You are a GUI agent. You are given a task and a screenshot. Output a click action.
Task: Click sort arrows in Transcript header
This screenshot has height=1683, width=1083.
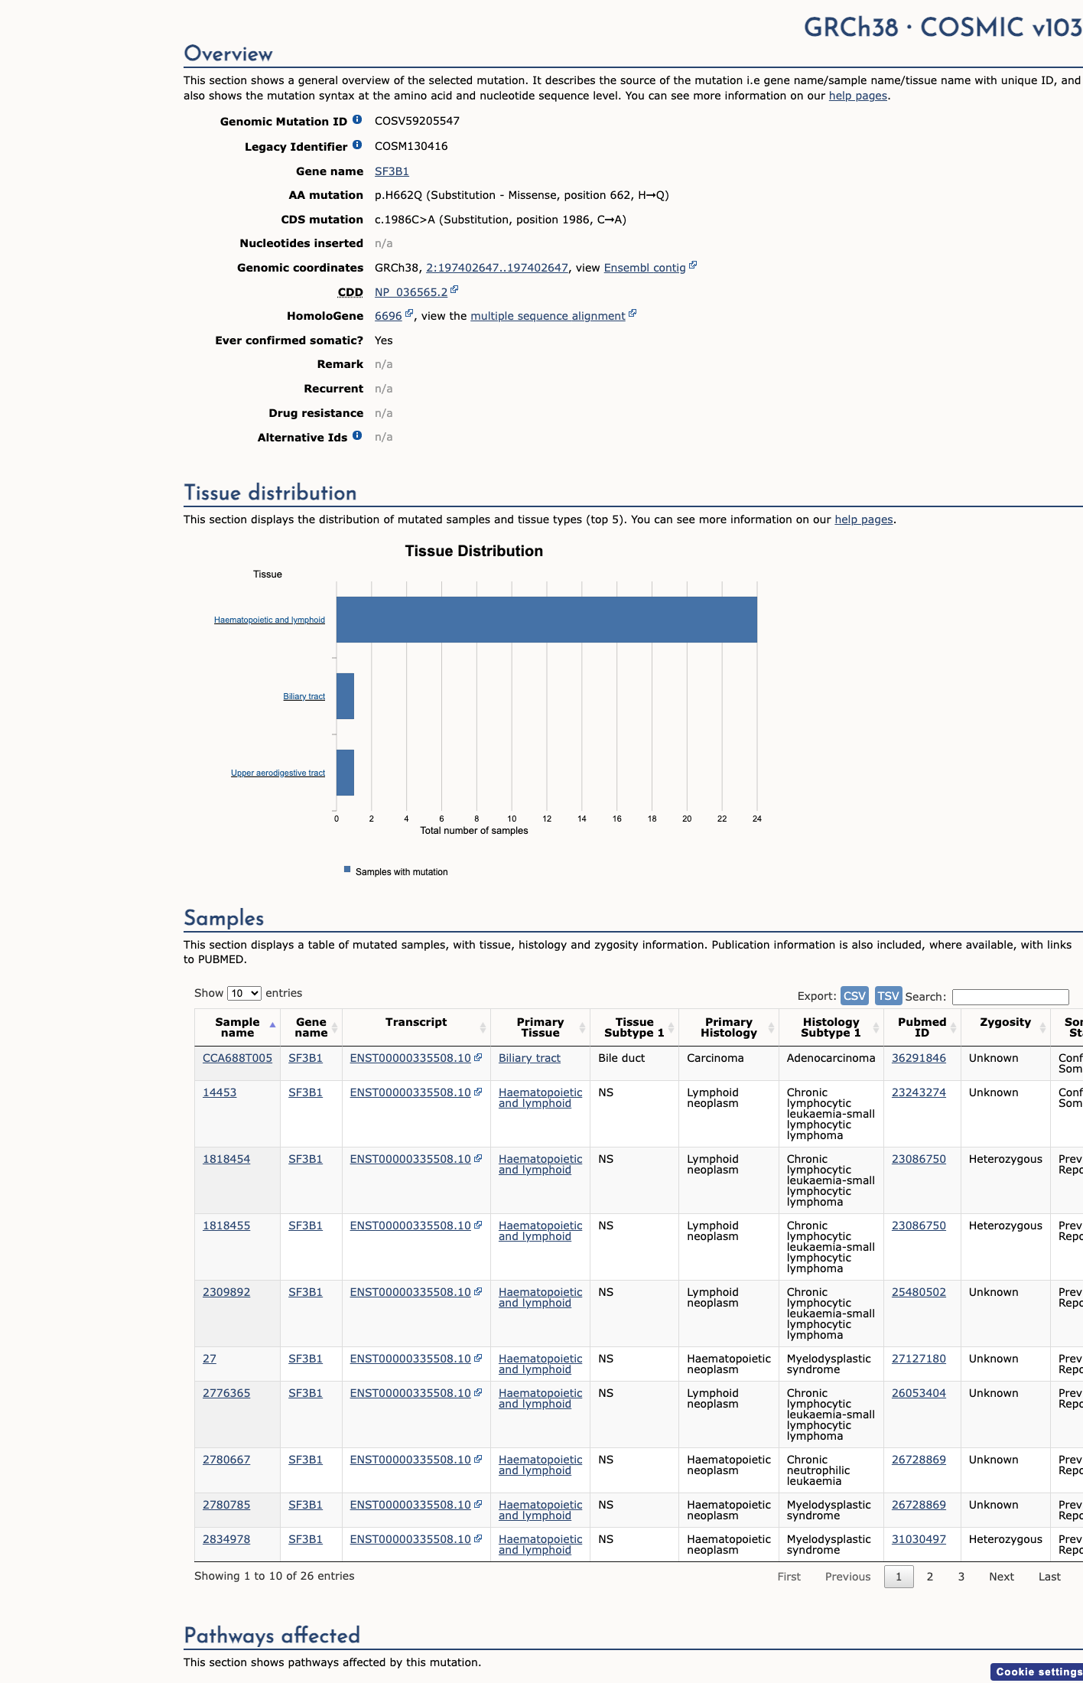[483, 1027]
